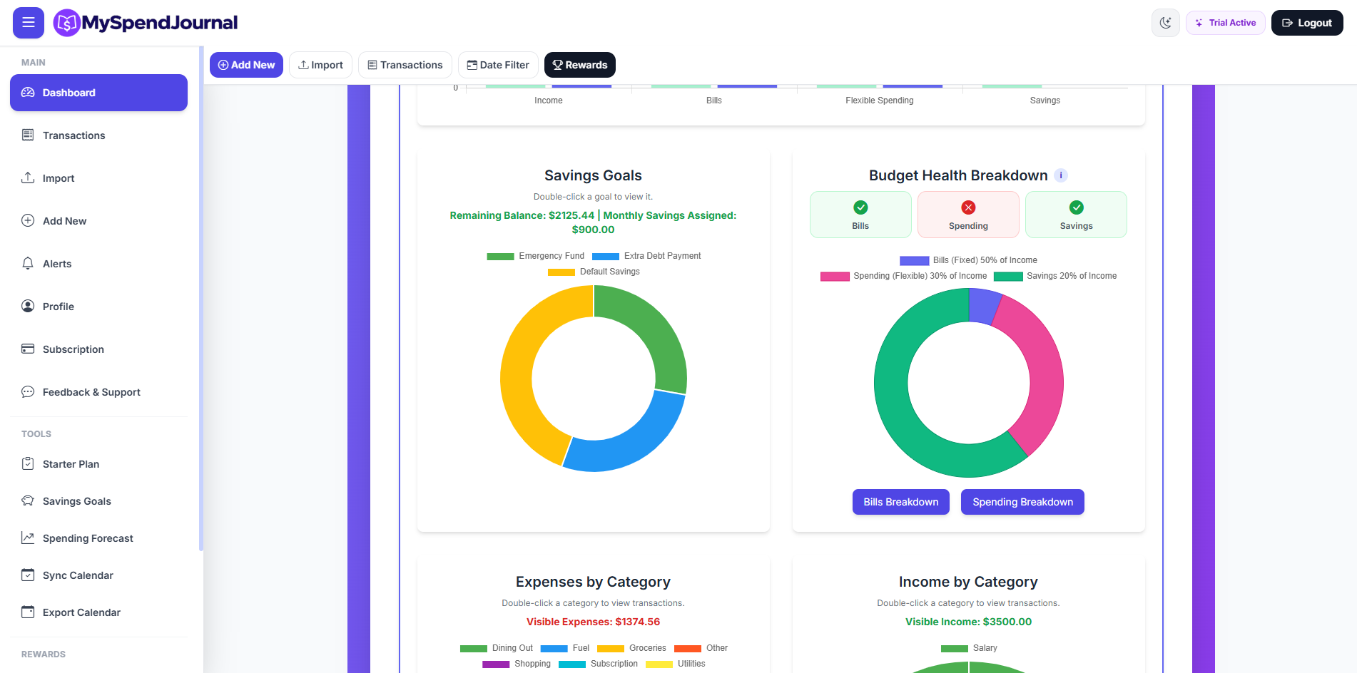Click the Transactions list icon in sidebar
The height and width of the screenshot is (673, 1357).
(28, 135)
